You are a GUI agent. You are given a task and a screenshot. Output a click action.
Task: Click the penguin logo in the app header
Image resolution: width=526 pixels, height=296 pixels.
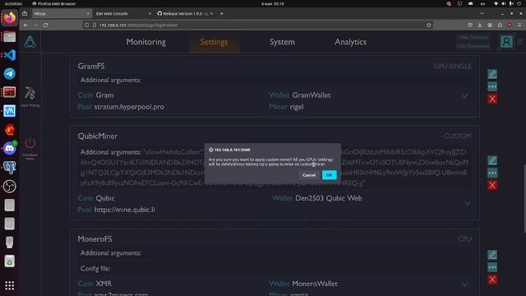(x=30, y=42)
